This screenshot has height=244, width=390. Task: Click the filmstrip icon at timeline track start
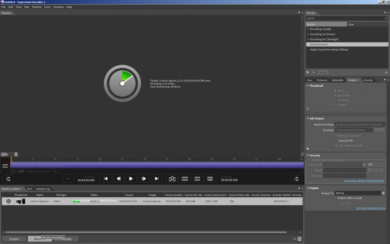point(5,166)
